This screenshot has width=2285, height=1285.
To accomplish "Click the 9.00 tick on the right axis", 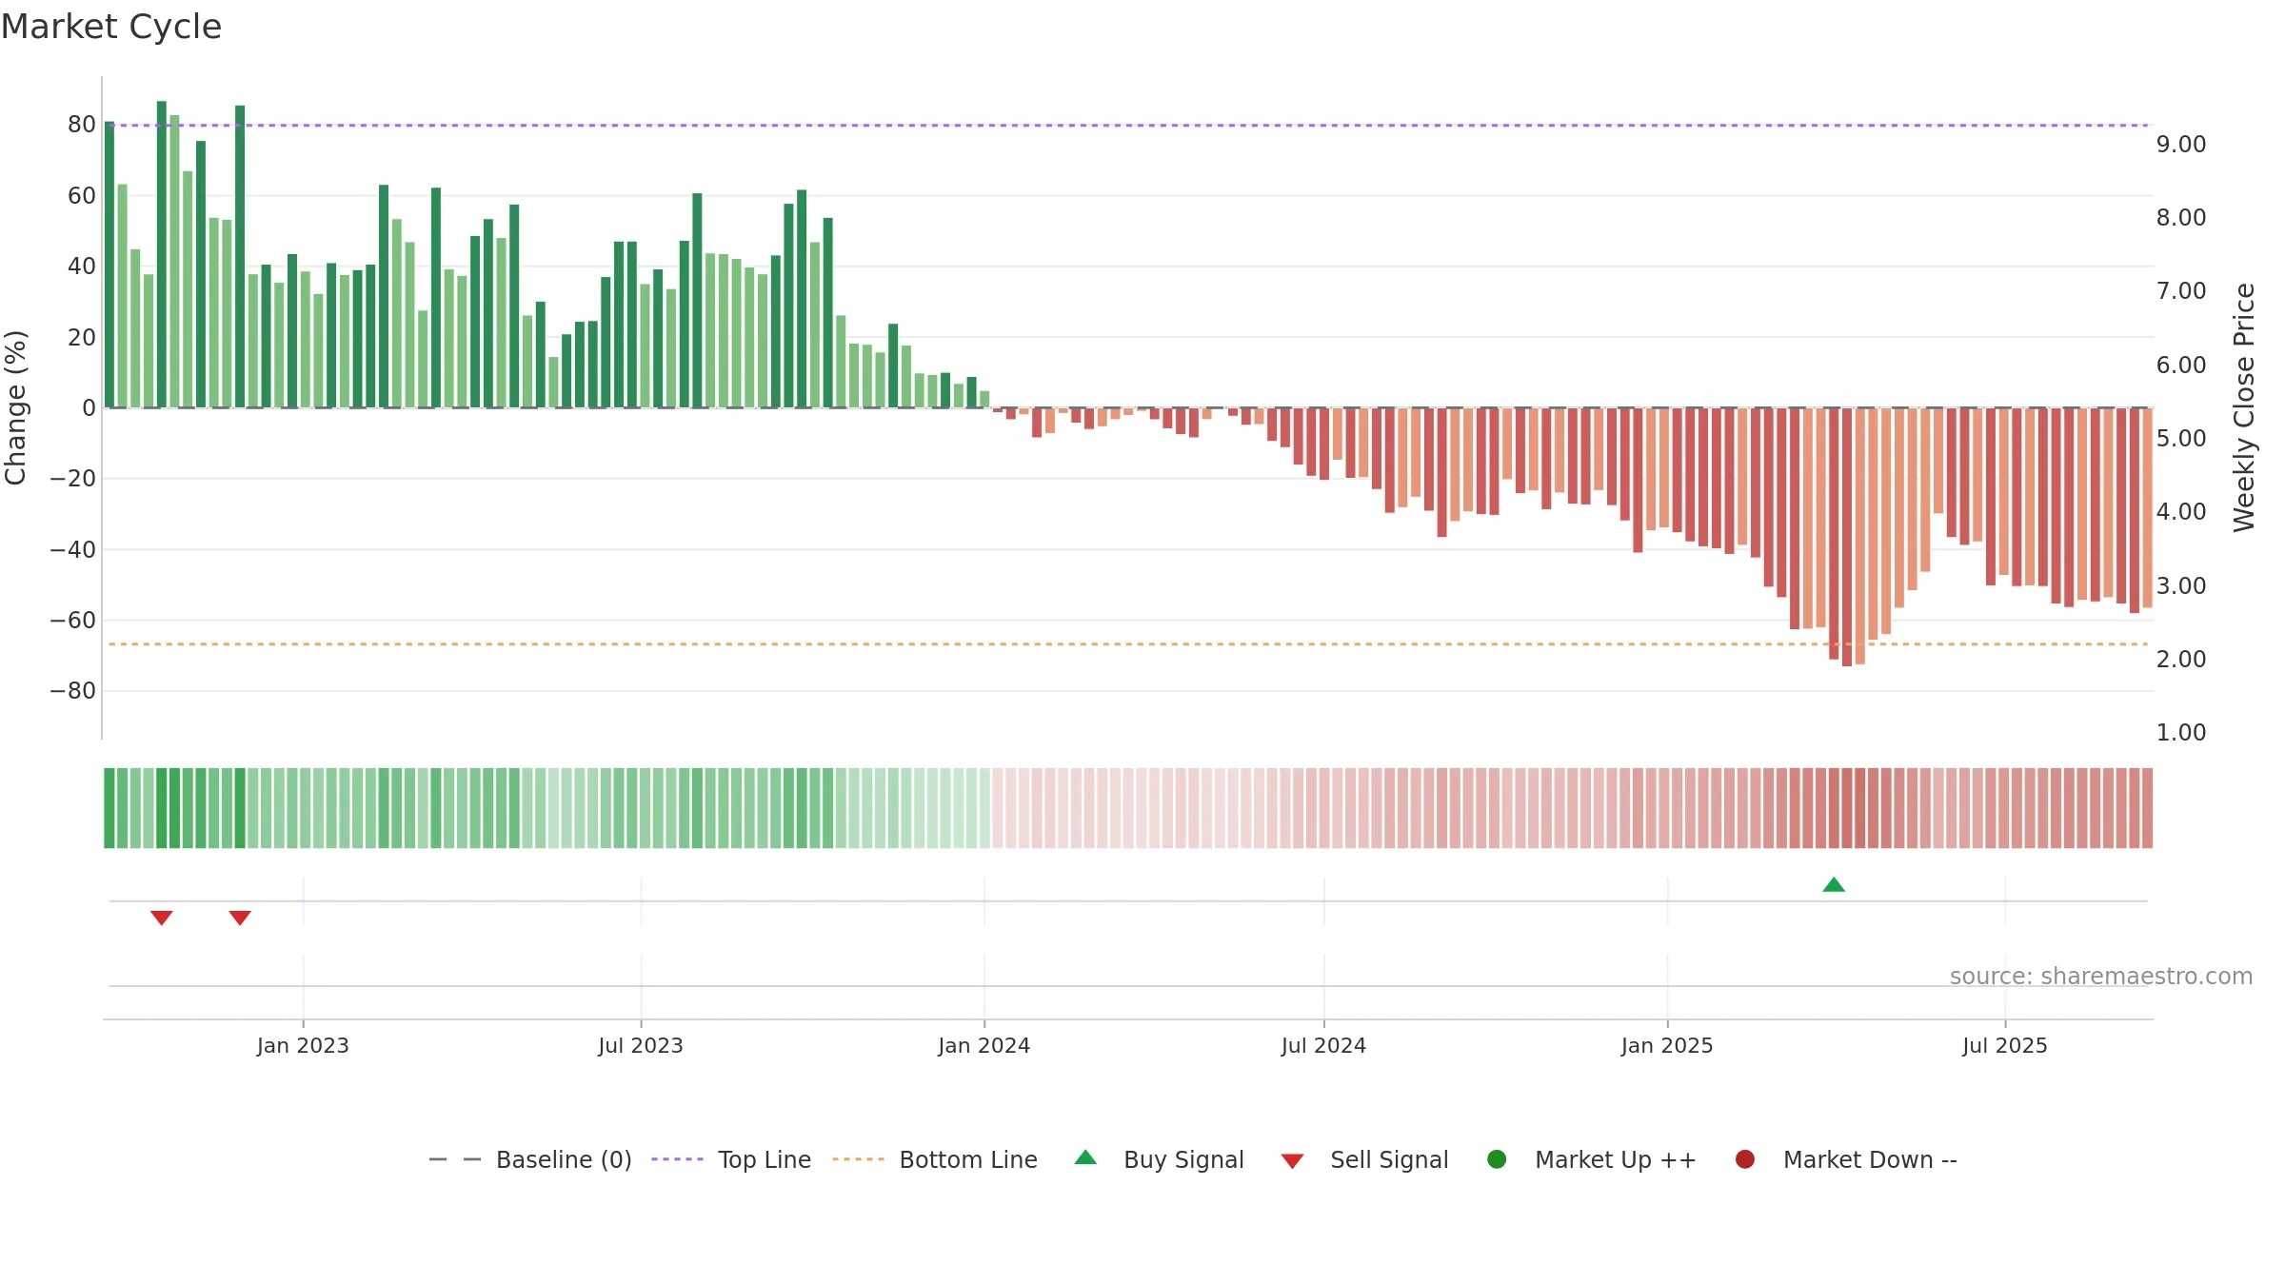I will (2181, 145).
